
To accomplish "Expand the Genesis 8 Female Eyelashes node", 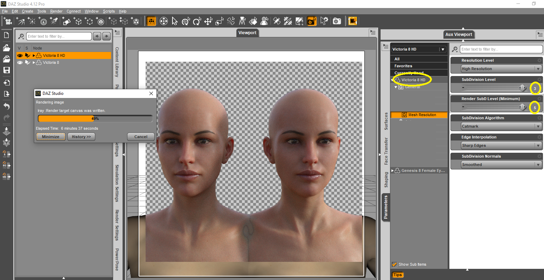I will click(392, 171).
